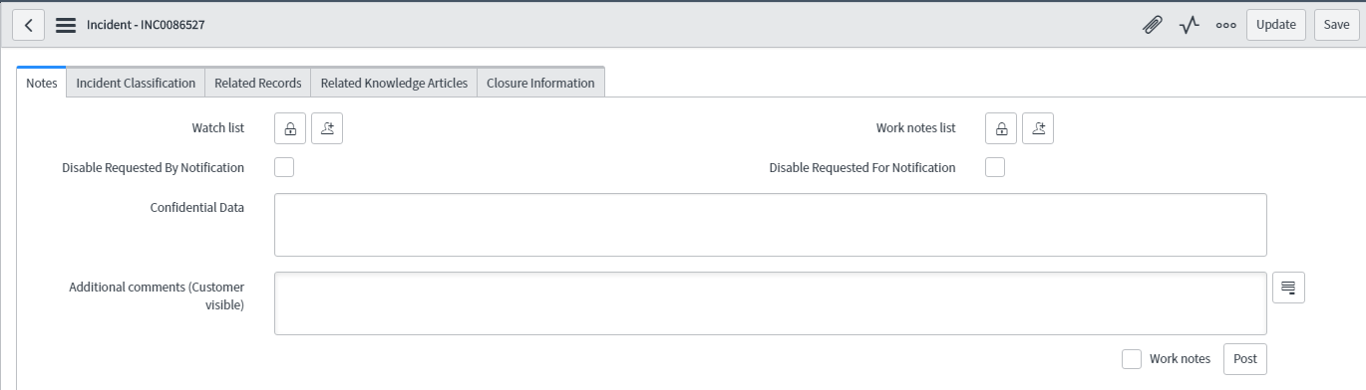Viewport: 1366px width, 390px height.
Task: Expand the Additional comments journal field icon
Action: click(1288, 288)
